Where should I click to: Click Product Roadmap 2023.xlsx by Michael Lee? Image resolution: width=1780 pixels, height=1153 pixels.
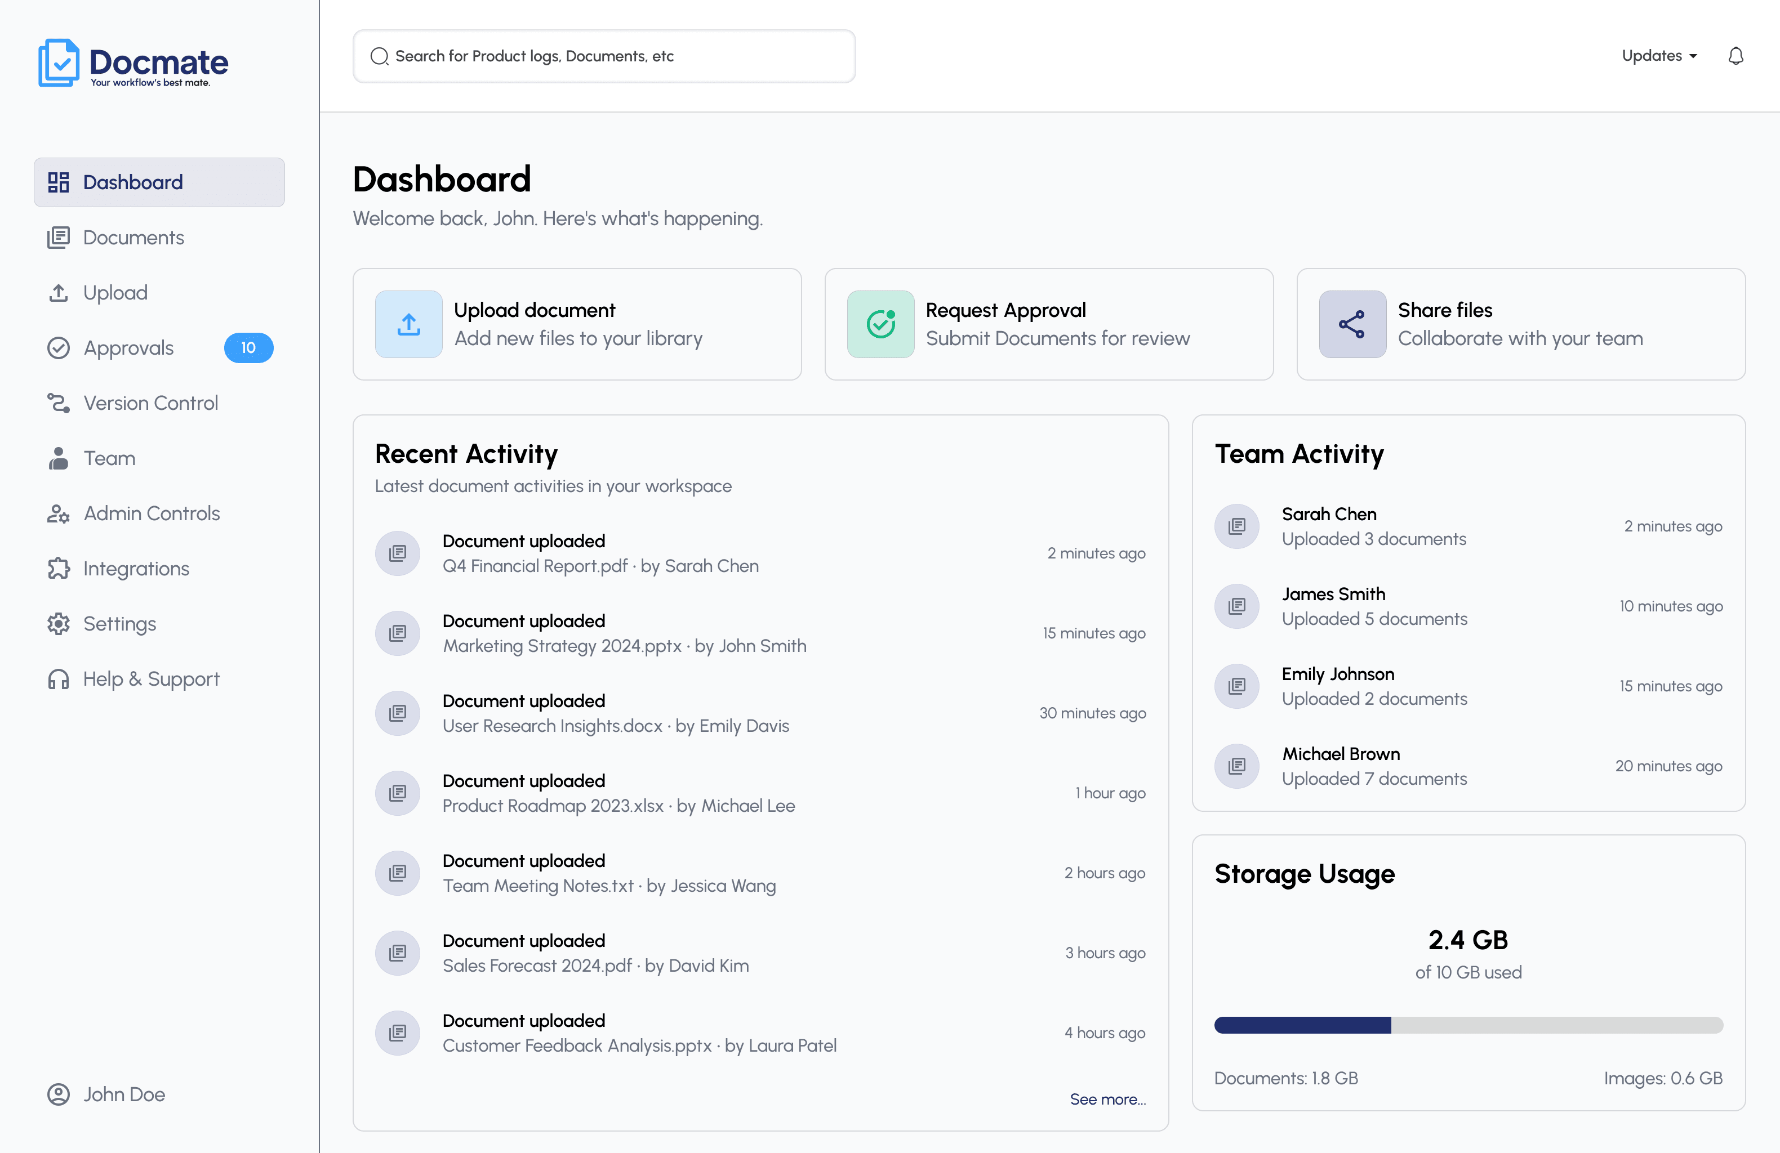[x=618, y=806]
